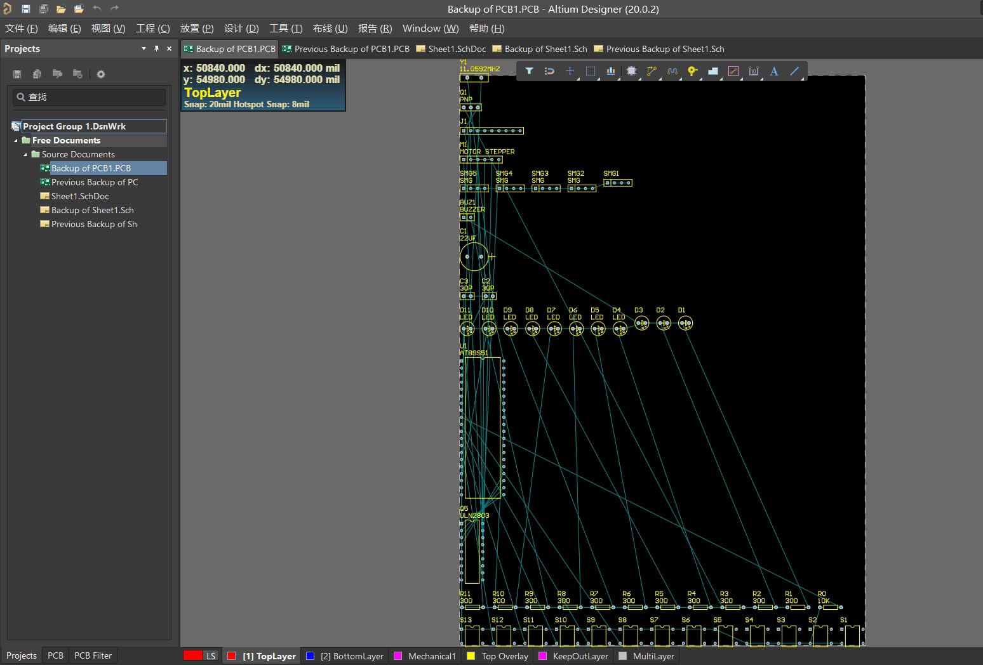
Task: Click the Save All icon in the title bar
Action: 44,9
